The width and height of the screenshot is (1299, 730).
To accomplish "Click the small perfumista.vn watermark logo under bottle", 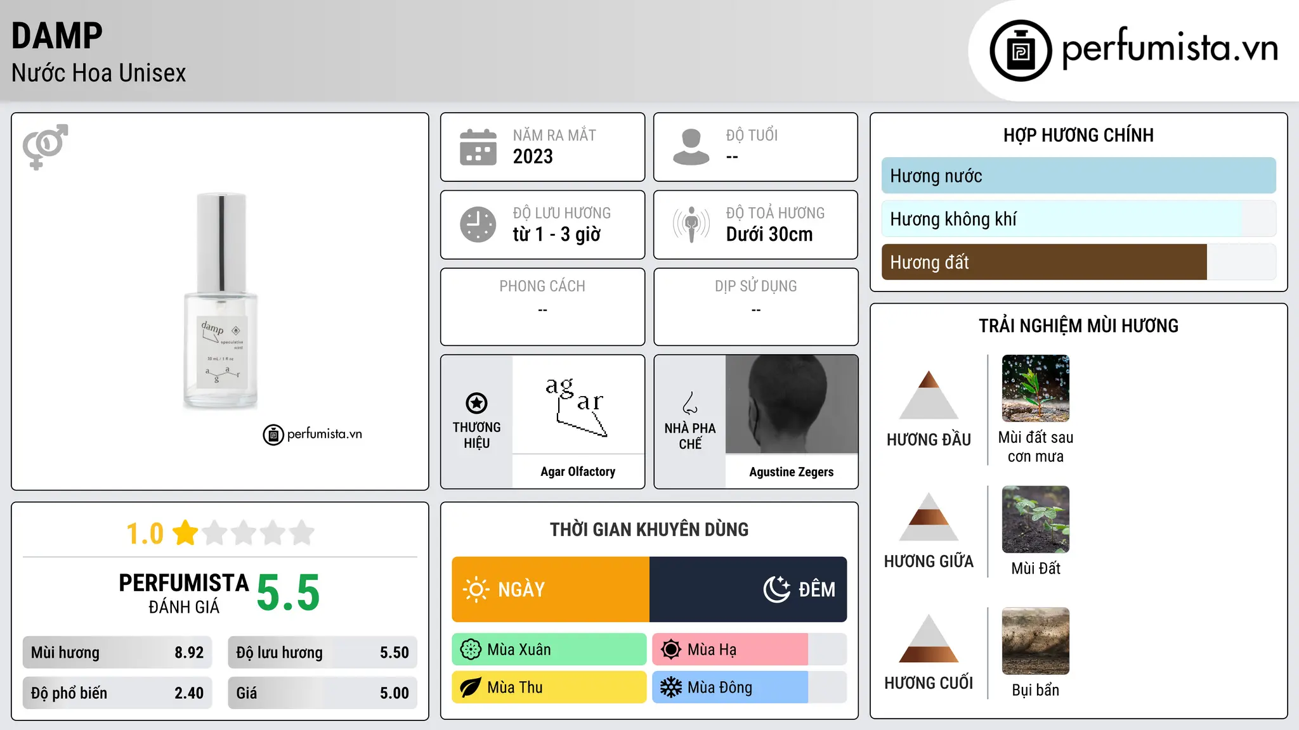I will (312, 435).
